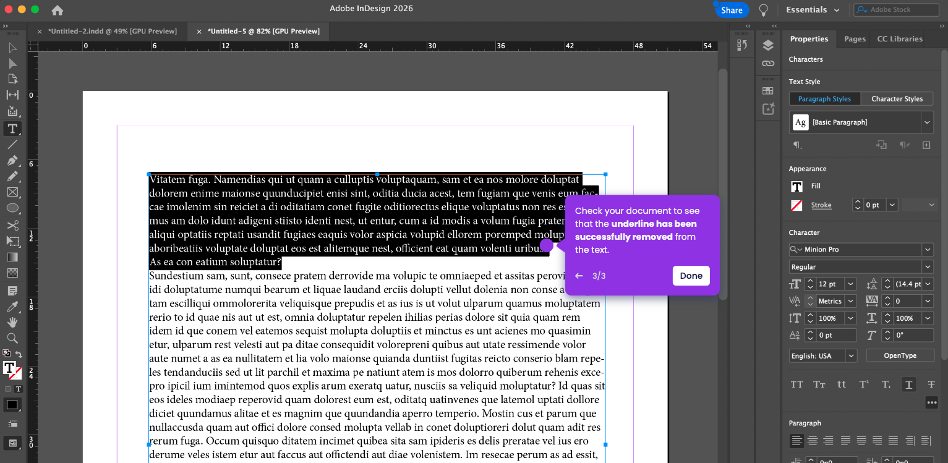Set paragraph to align center
Image resolution: width=948 pixels, height=463 pixels.
point(813,441)
